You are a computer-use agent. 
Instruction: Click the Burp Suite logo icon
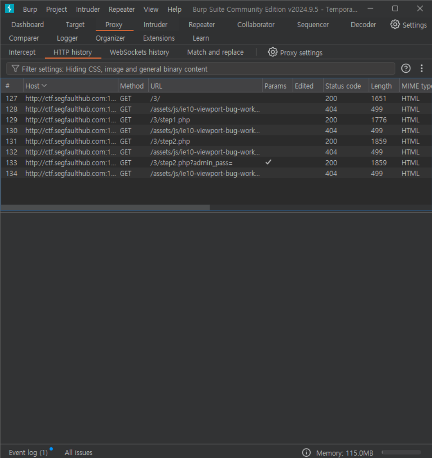pyautogui.click(x=9, y=9)
